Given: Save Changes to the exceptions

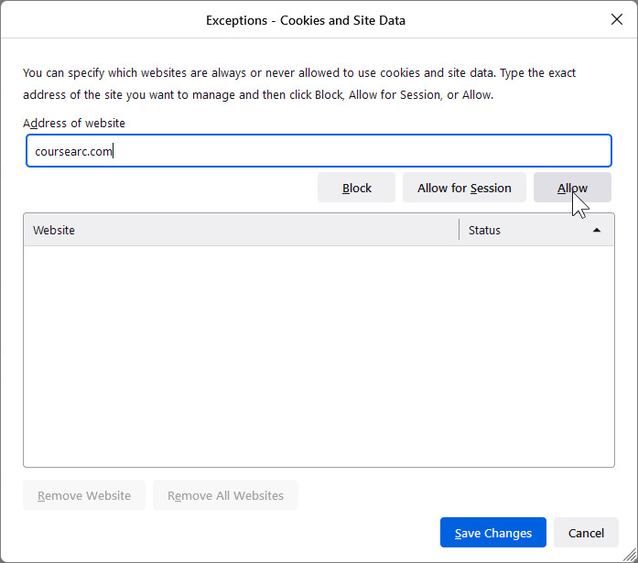Looking at the screenshot, I should [x=493, y=533].
